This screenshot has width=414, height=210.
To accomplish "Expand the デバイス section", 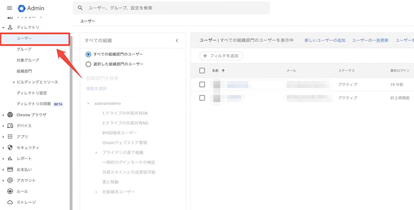I will [3, 126].
